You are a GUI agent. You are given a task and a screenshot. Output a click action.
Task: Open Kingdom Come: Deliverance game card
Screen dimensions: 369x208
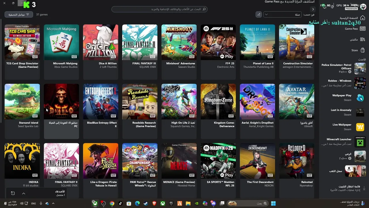coord(218,111)
